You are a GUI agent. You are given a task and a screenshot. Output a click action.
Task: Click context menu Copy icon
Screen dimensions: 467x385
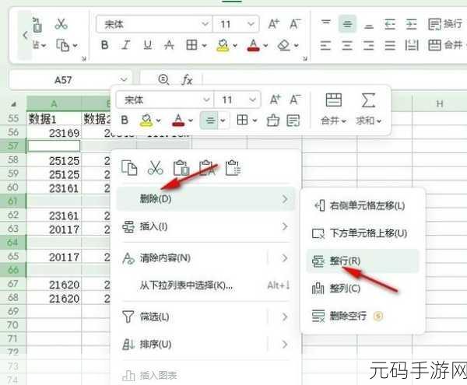(129, 167)
